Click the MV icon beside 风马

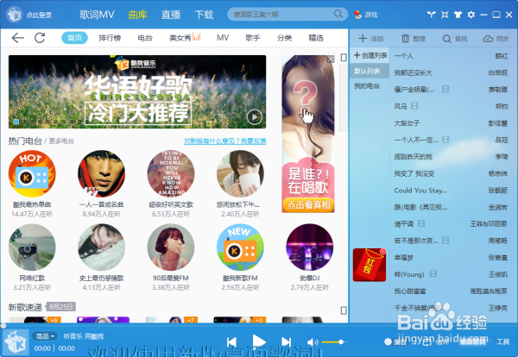[x=414, y=106]
